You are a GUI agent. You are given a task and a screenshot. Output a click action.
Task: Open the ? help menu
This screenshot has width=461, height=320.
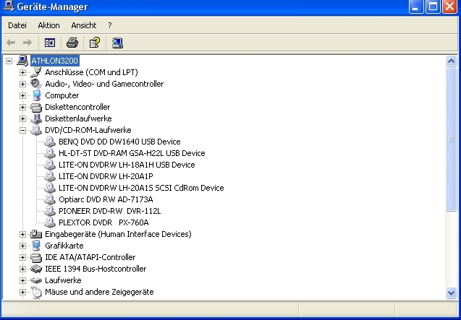click(x=109, y=25)
